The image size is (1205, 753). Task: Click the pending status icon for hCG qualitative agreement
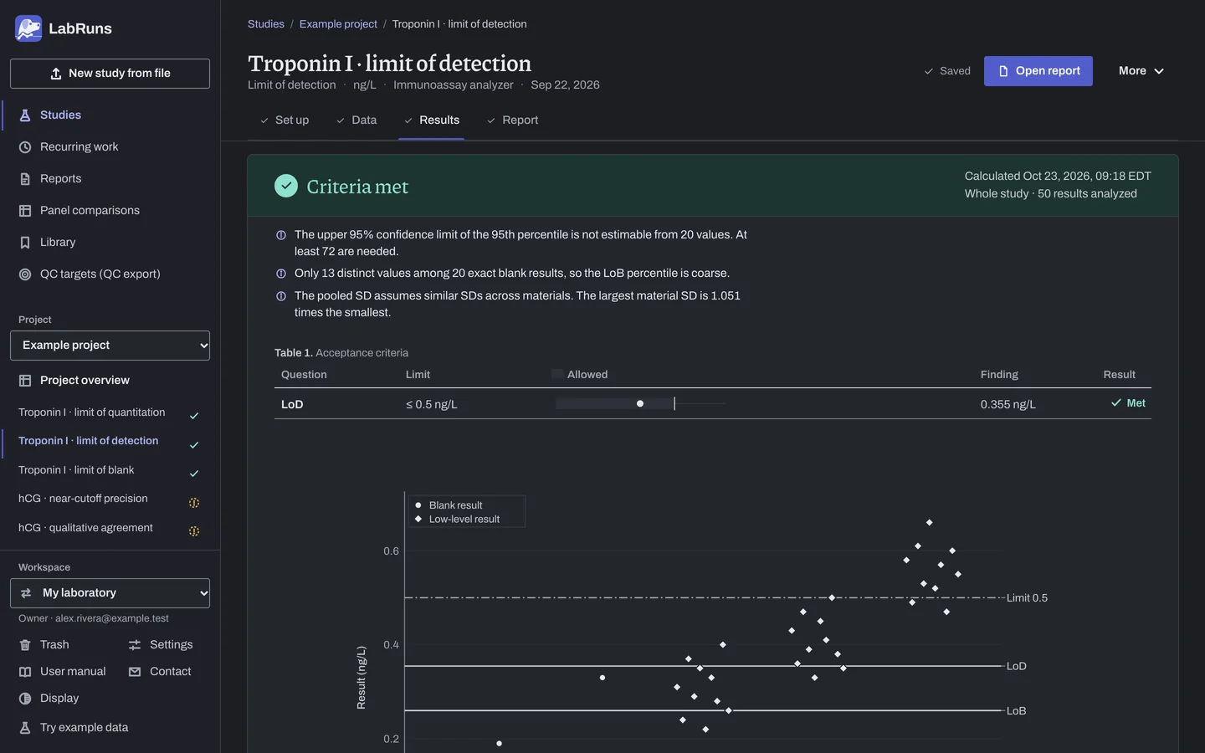[x=194, y=531]
